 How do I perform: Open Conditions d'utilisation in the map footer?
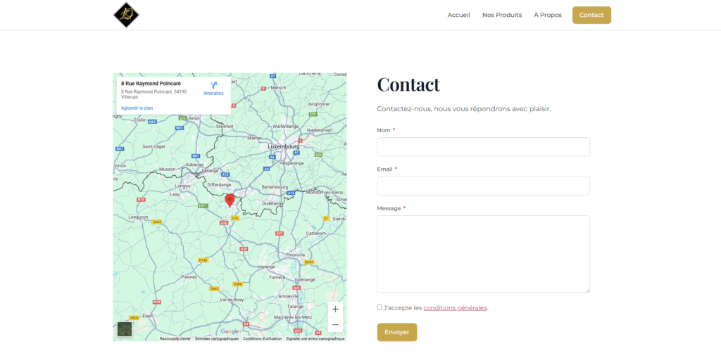[x=262, y=338]
